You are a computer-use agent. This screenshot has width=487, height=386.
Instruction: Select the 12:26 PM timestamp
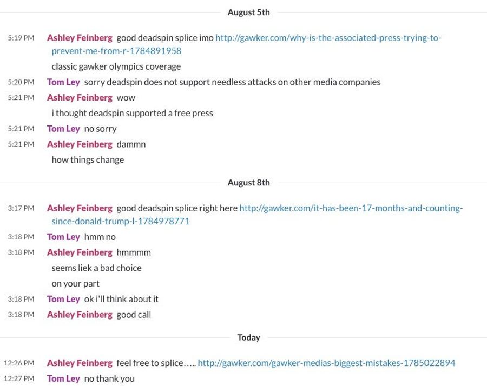click(19, 363)
